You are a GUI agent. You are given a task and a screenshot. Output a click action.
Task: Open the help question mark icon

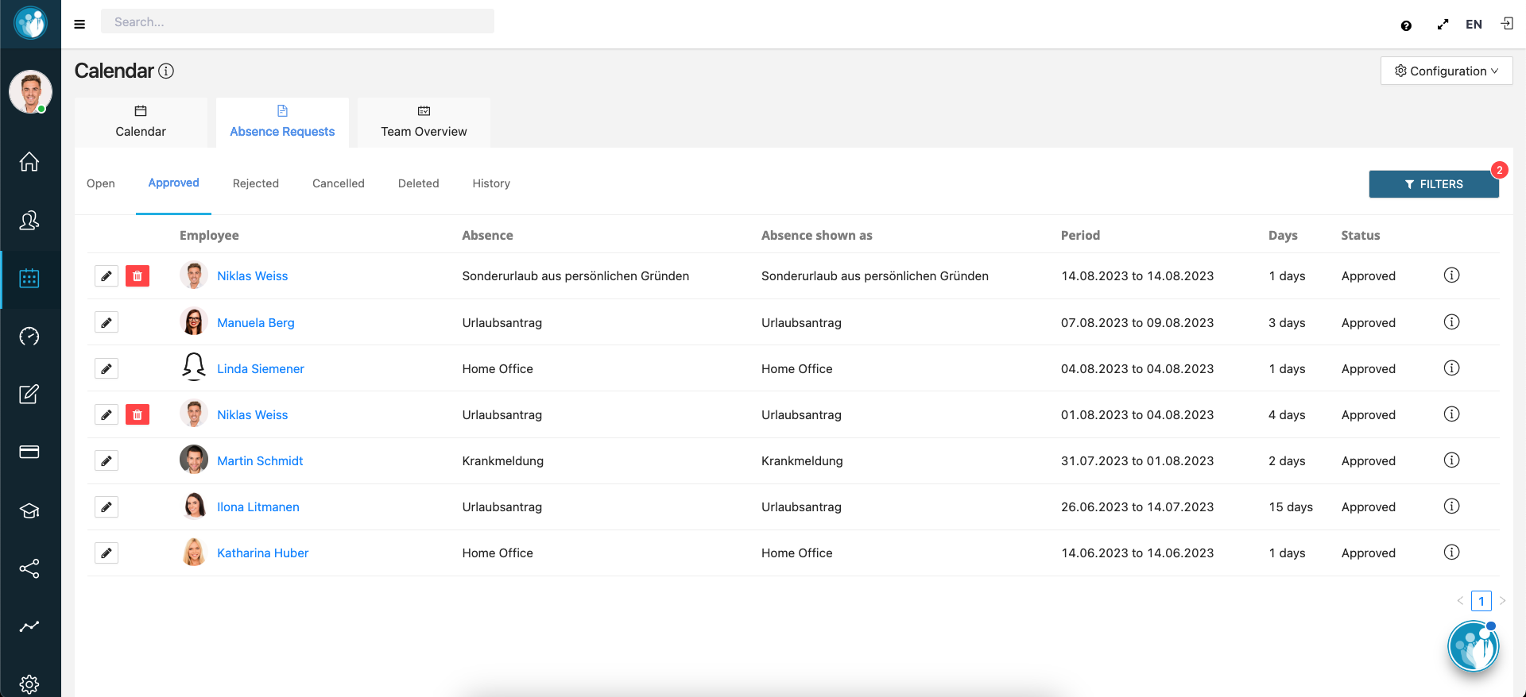coord(1406,25)
